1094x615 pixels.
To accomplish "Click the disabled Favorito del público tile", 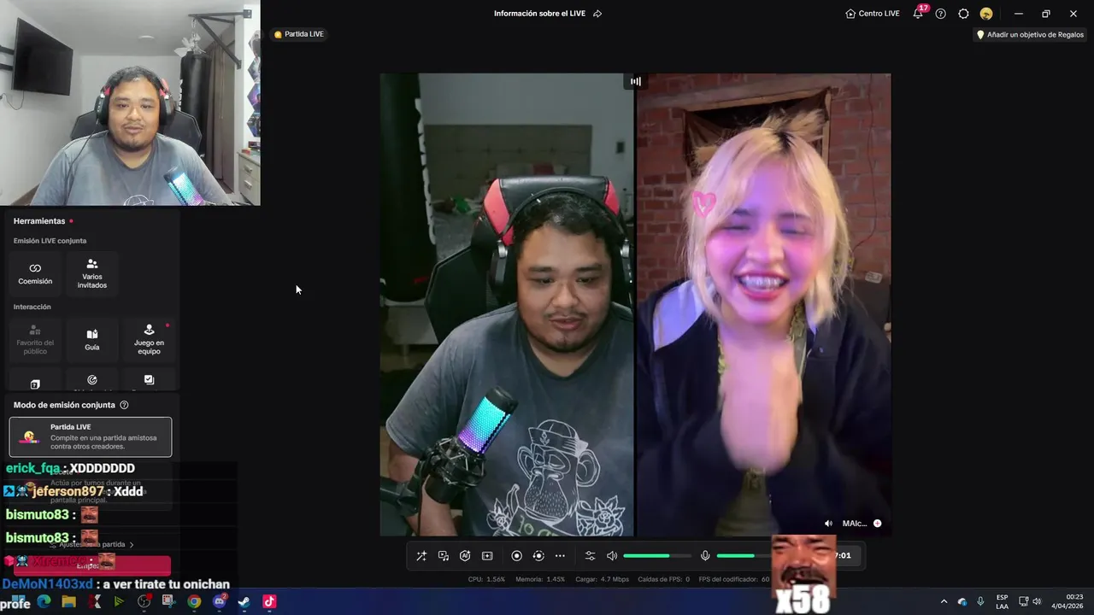I will [x=35, y=339].
